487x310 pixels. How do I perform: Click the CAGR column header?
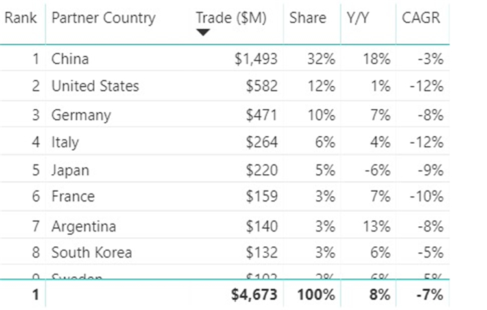click(x=421, y=18)
